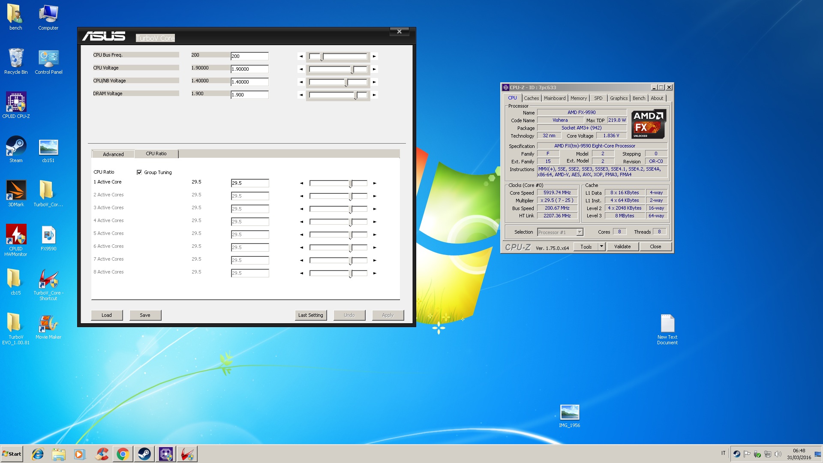Open Control Panel desktop shortcut

[x=48, y=61]
